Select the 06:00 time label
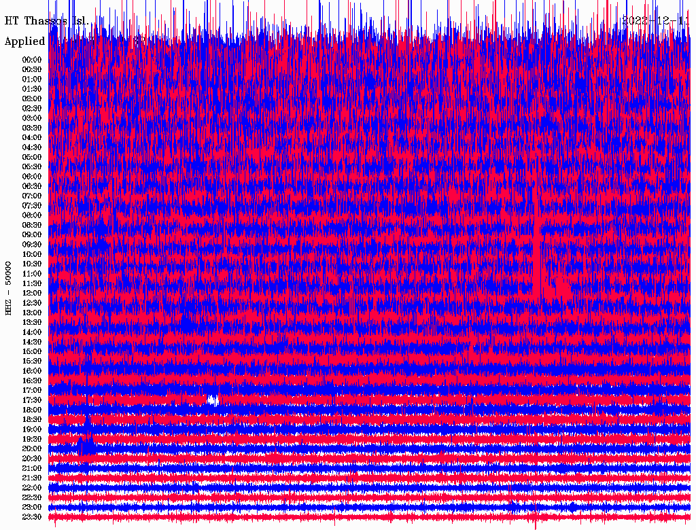The image size is (696, 530). tap(32, 176)
